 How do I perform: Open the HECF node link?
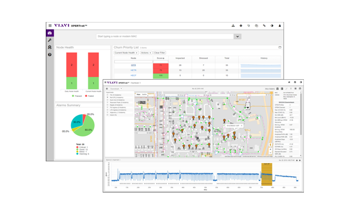click(133, 75)
